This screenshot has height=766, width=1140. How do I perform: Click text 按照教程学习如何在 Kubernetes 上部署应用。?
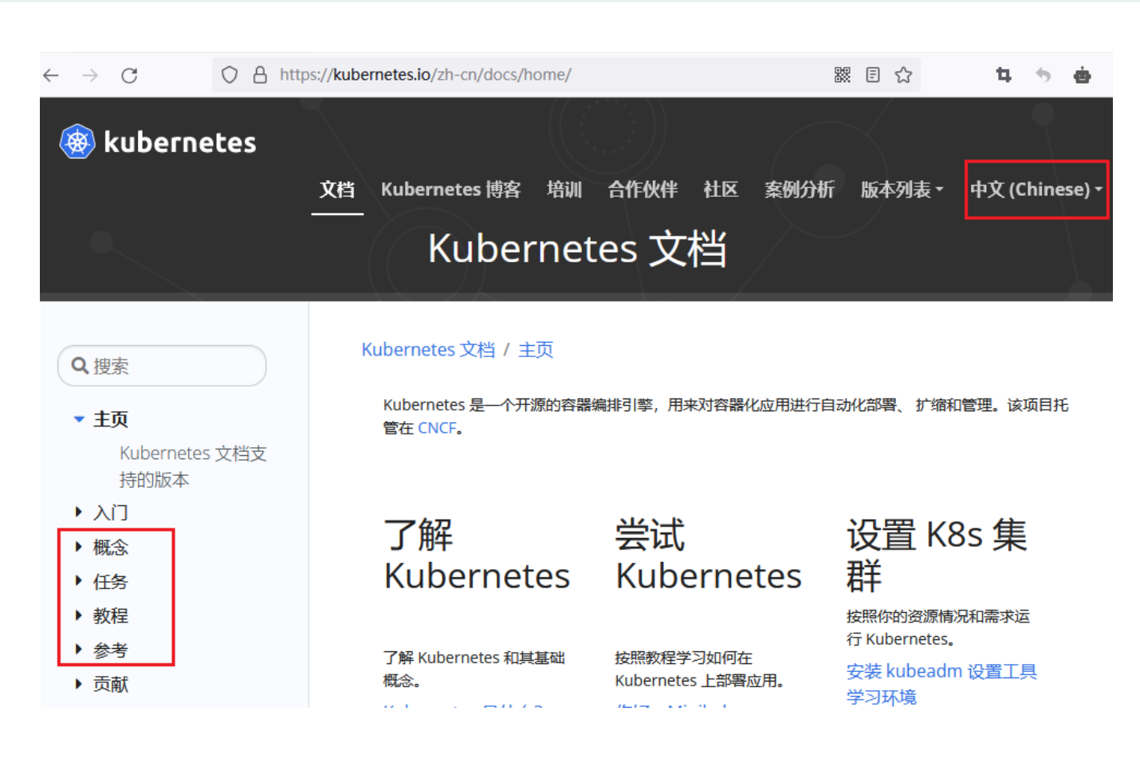coord(702,670)
